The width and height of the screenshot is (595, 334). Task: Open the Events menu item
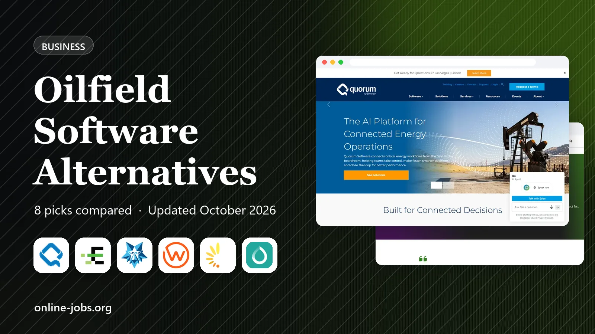coord(517,96)
